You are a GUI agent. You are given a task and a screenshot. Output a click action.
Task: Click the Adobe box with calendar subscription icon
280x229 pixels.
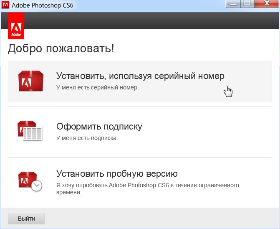[30, 131]
